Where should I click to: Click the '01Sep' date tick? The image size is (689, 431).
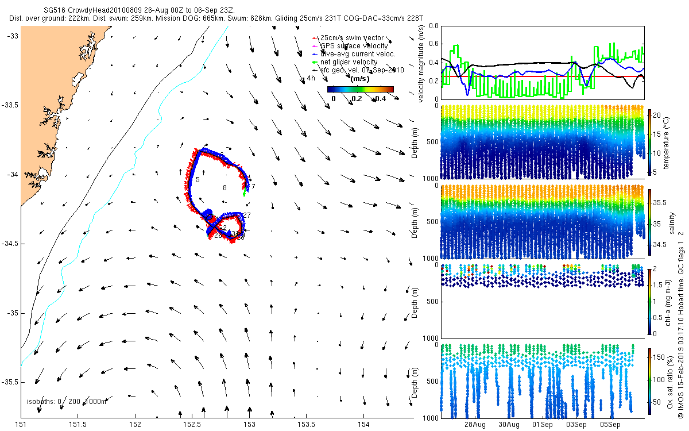543,425
